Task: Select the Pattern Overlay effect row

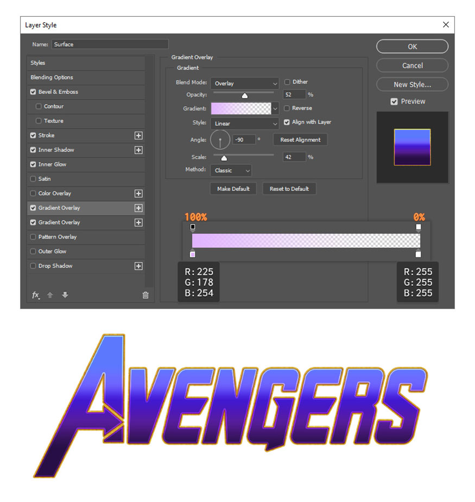Action: point(86,237)
